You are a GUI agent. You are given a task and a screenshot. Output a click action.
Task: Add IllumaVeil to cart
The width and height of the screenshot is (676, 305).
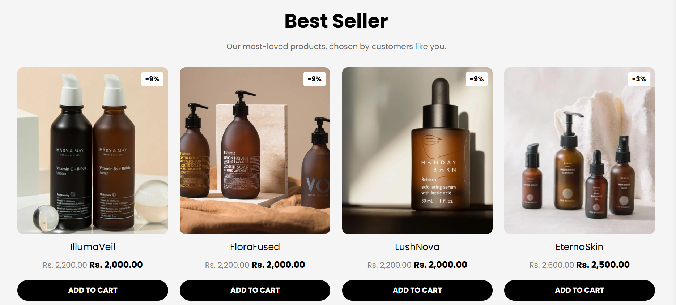93,290
